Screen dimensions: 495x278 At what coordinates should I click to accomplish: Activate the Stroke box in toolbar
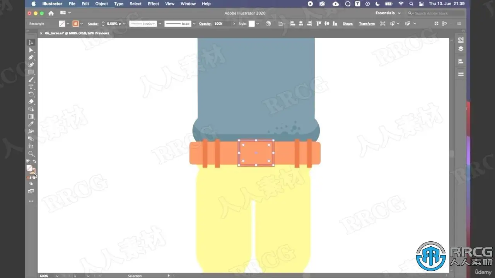pos(32,171)
